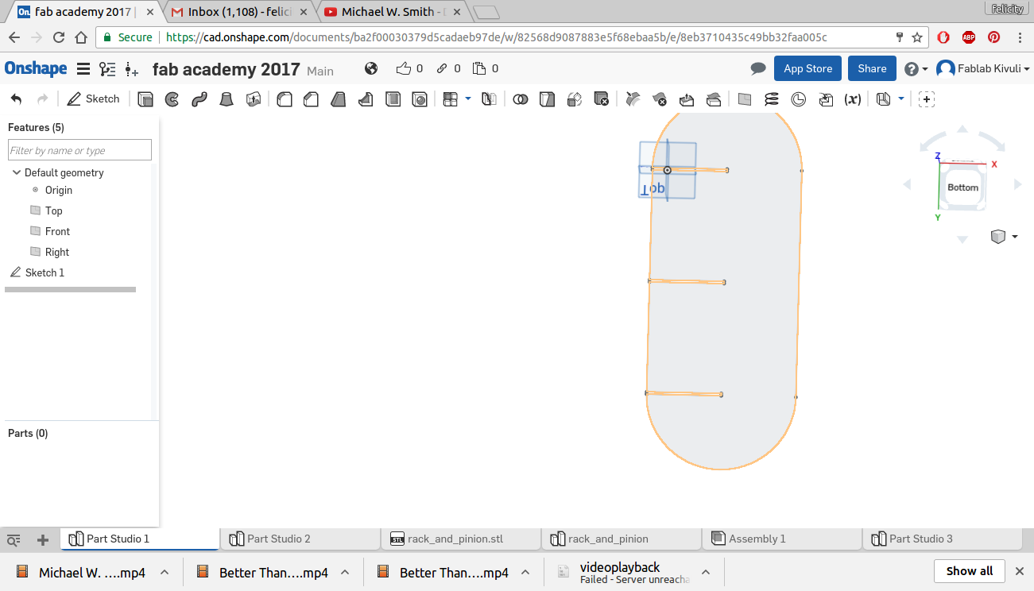
Task: Expand the videoplayback download options arrow
Action: [706, 572]
